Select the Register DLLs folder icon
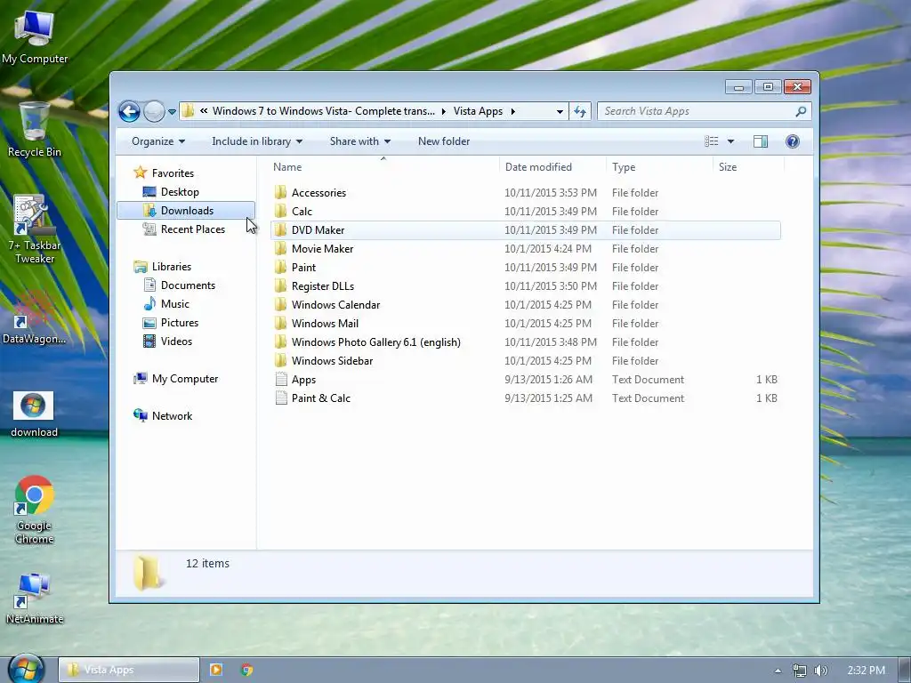Image resolution: width=911 pixels, height=683 pixels. coord(280,285)
